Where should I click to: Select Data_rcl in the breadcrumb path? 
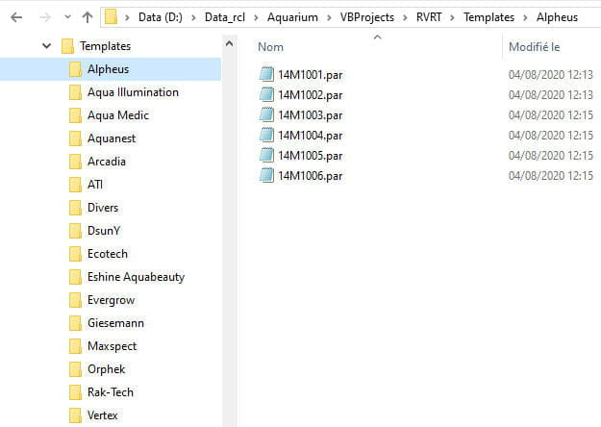click(225, 17)
